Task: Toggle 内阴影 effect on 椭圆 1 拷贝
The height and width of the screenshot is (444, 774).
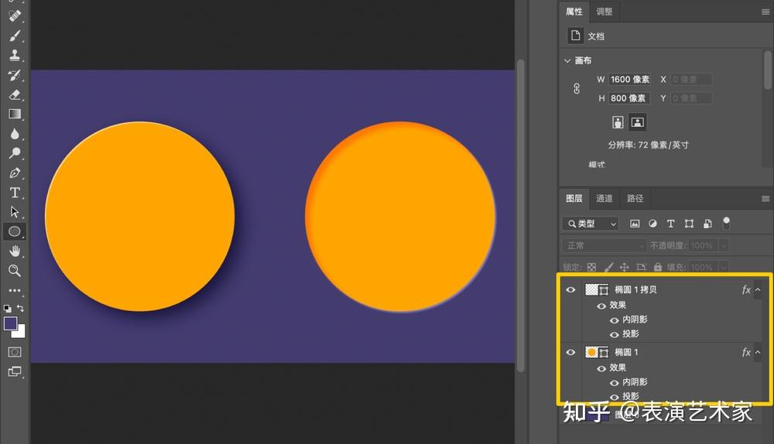Action: 614,320
